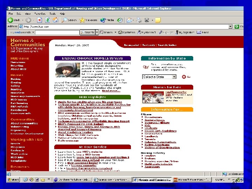This screenshot has height=189, width=252.
Task: Click My Signature toolbar button
Action: 185,32
